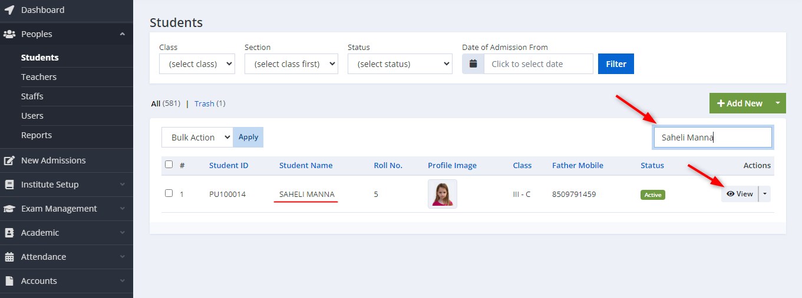This screenshot has height=298, width=802.
Task: Expand the arrow next to the View button
Action: 765,193
